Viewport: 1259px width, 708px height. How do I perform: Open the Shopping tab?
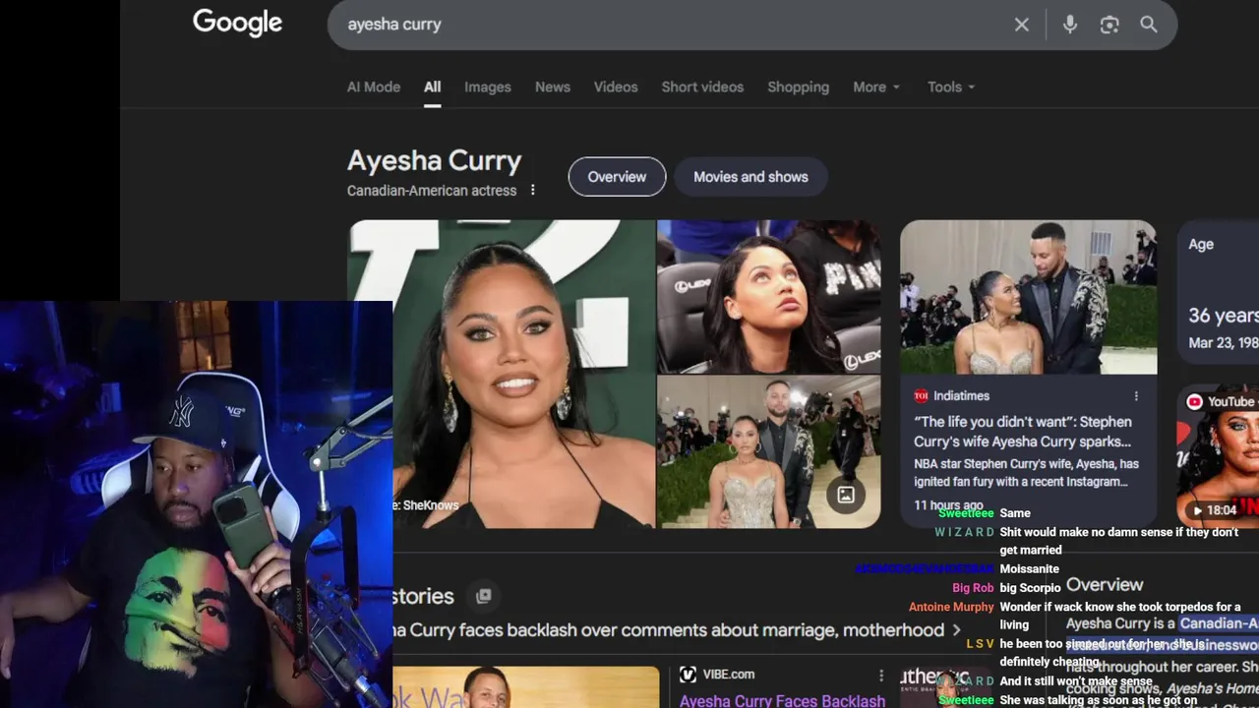point(798,87)
